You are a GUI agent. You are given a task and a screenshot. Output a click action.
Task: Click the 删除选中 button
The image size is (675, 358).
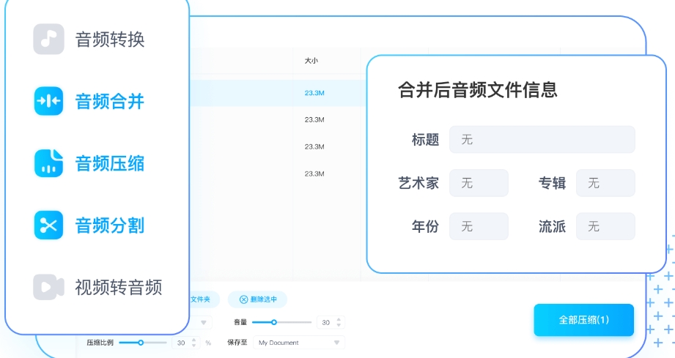pos(257,299)
